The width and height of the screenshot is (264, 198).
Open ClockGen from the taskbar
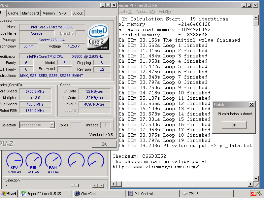[100, 194]
